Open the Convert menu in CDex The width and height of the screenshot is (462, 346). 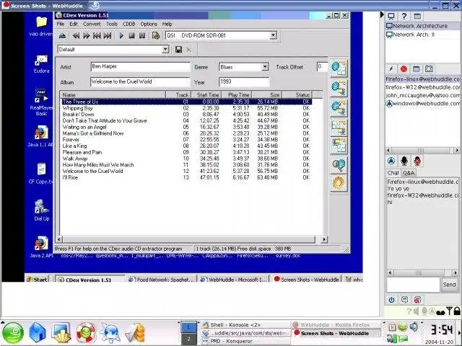[92, 24]
